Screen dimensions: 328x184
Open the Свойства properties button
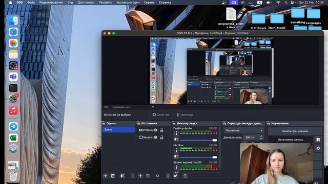(x=160, y=114)
